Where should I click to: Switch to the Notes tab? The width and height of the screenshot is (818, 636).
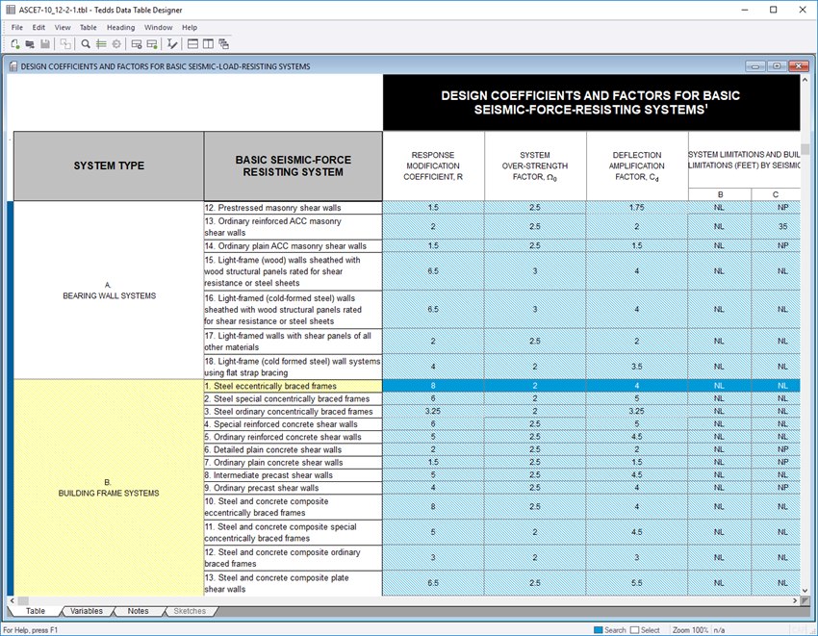138,610
